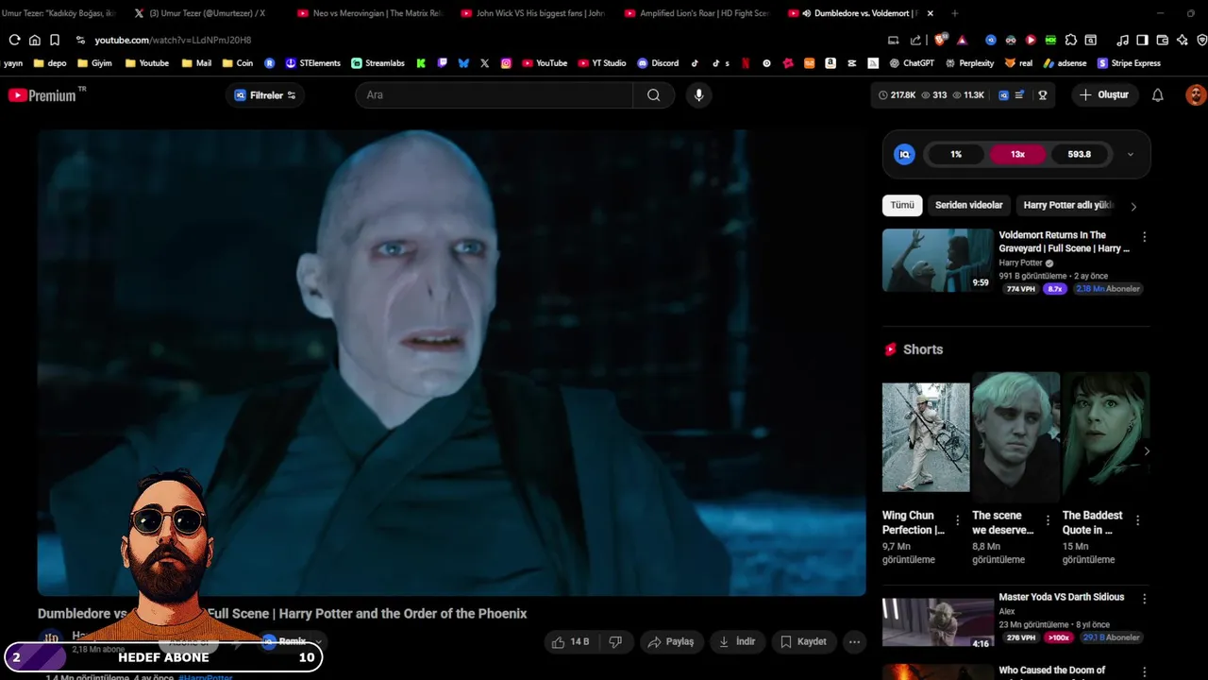This screenshot has width=1208, height=680.
Task: Click the blue vidIQ logo in the score panel
Action: [904, 154]
